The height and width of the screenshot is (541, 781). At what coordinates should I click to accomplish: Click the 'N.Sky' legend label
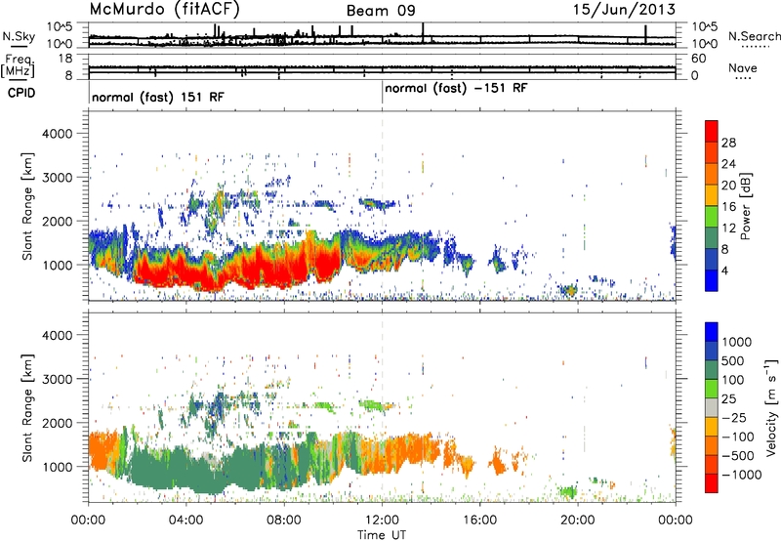click(x=19, y=36)
